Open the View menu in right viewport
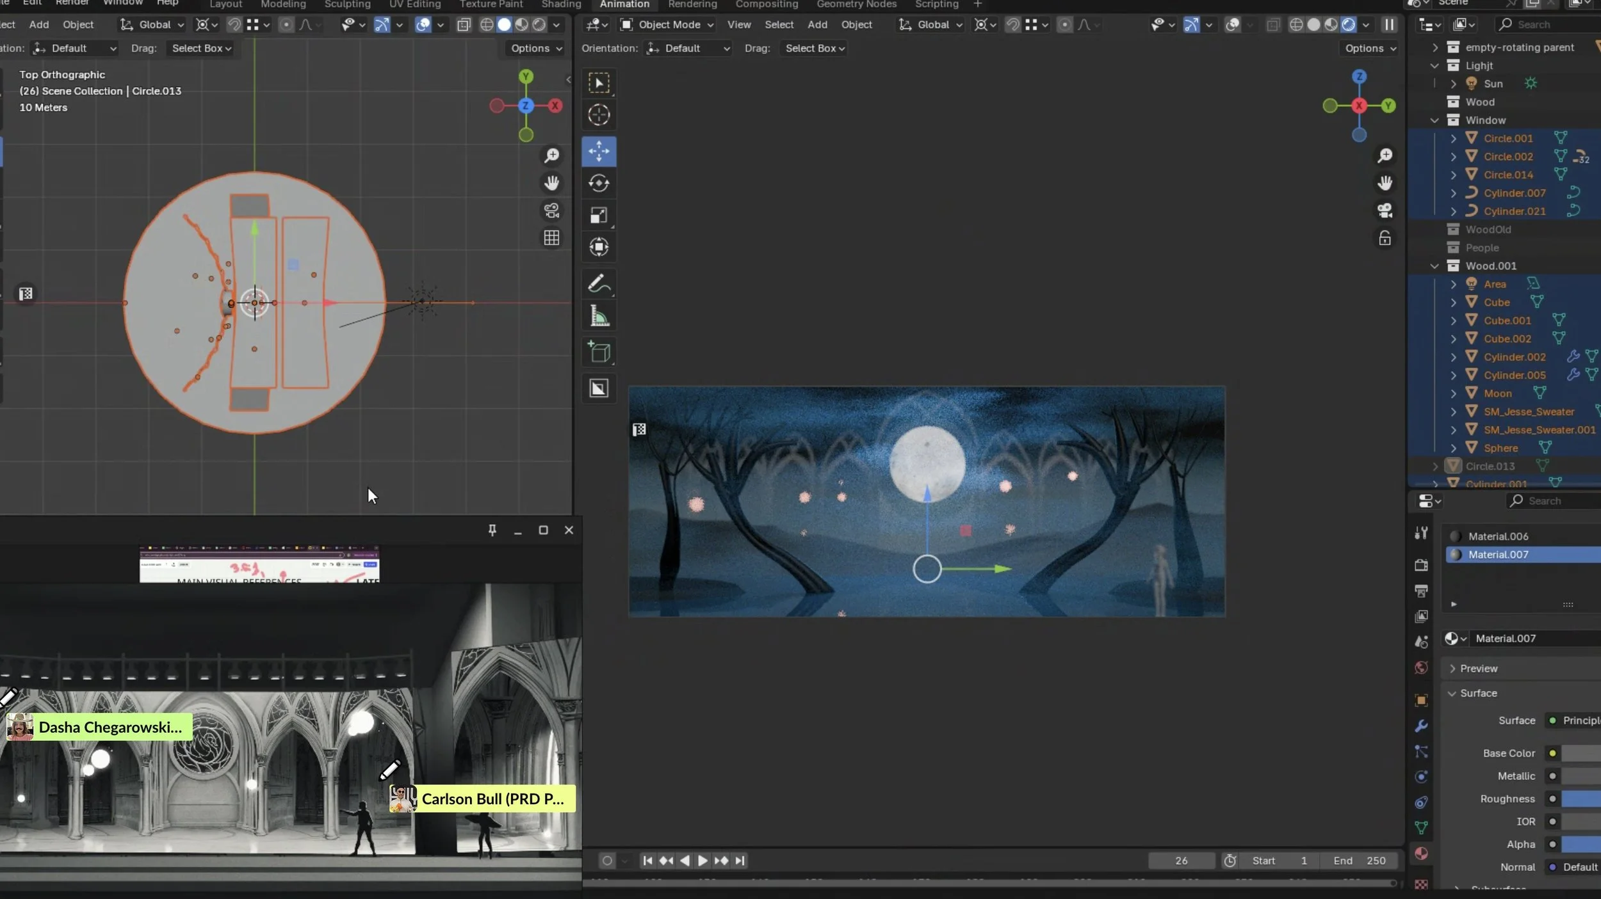 coord(738,24)
